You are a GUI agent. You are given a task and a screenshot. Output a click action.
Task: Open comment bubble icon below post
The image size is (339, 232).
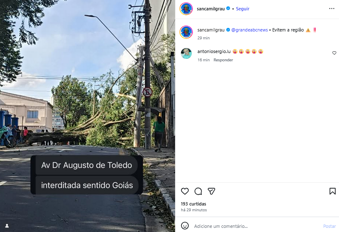click(198, 191)
